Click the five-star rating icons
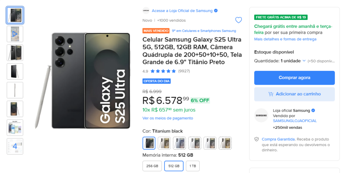Screen dimensions: 346x173 pyautogui.click(x=163, y=71)
